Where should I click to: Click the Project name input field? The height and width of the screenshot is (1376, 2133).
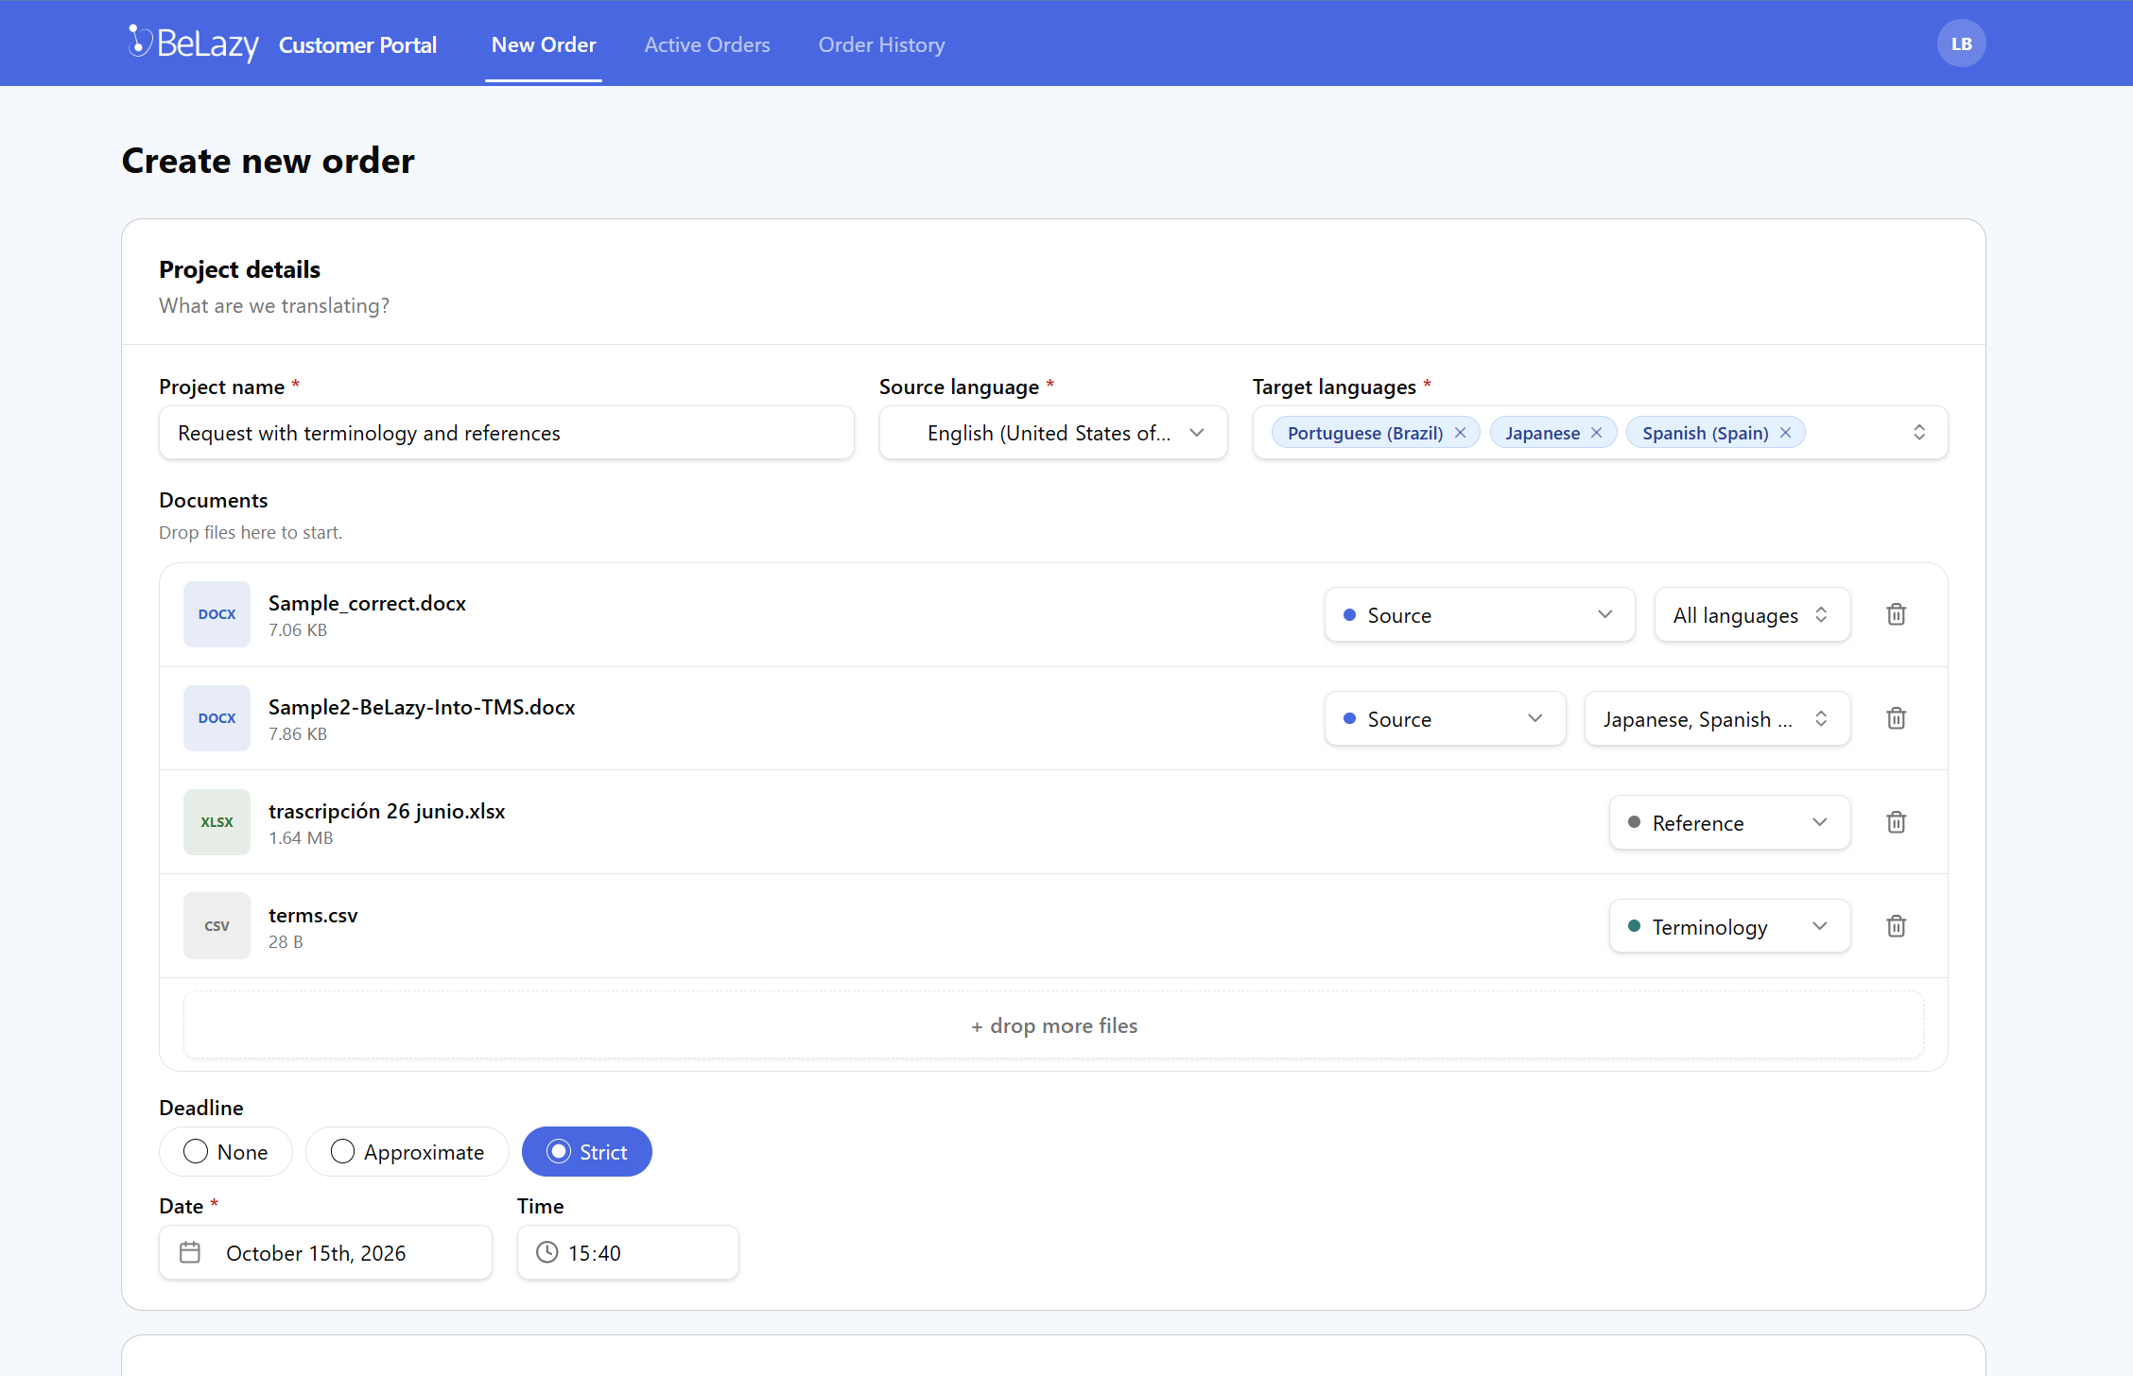507,433
